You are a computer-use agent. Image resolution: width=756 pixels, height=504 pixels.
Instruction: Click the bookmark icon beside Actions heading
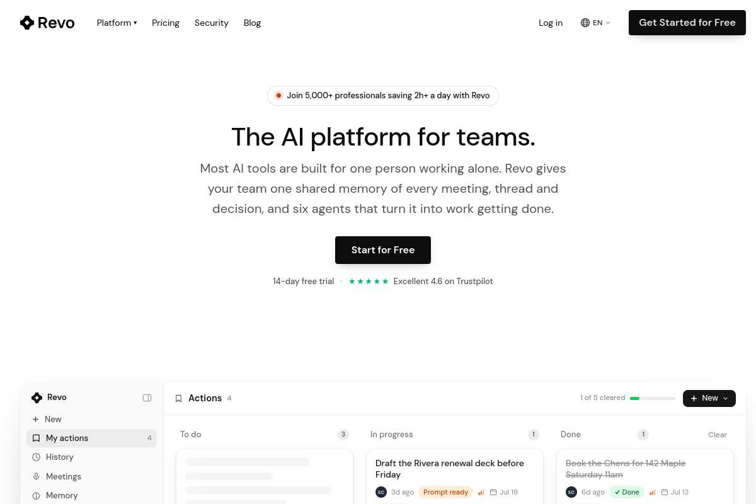(178, 398)
